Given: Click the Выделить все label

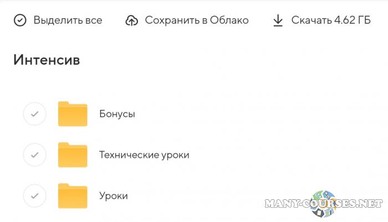Looking at the screenshot, I should (68, 20).
